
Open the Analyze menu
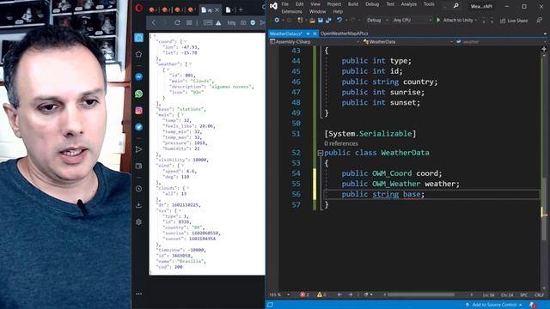pyautogui.click(x=409, y=4)
